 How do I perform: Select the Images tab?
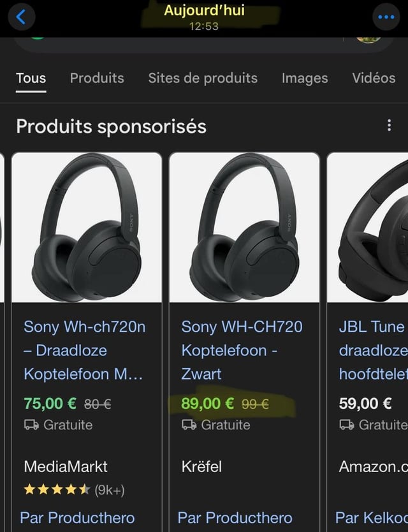[x=305, y=78]
